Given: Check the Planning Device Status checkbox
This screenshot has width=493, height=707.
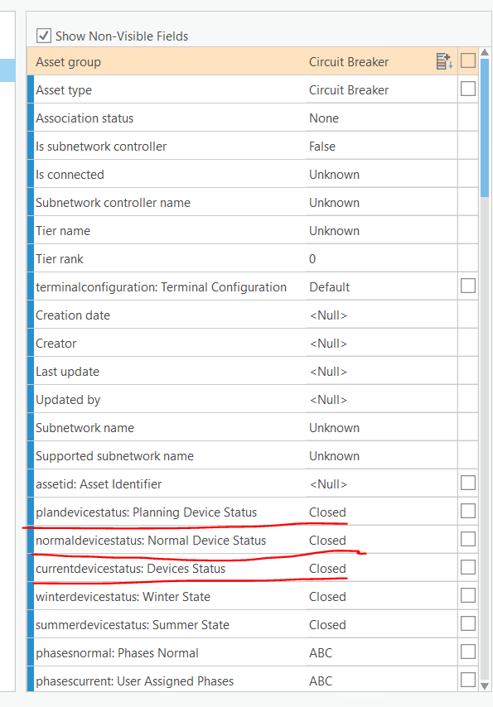Looking at the screenshot, I should tap(468, 511).
